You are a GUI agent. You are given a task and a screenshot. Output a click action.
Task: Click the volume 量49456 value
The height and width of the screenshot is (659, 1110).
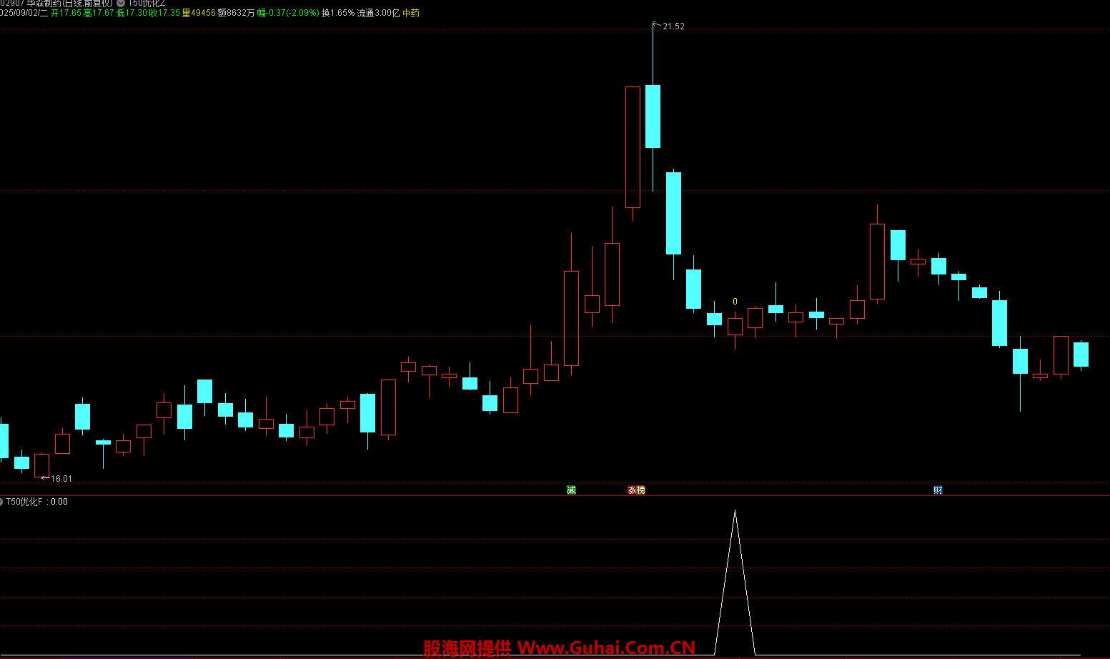pos(199,13)
